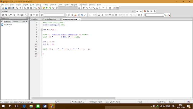Abort the build with Abort icon
Screen dimensions: 193x109
coord(57,8)
